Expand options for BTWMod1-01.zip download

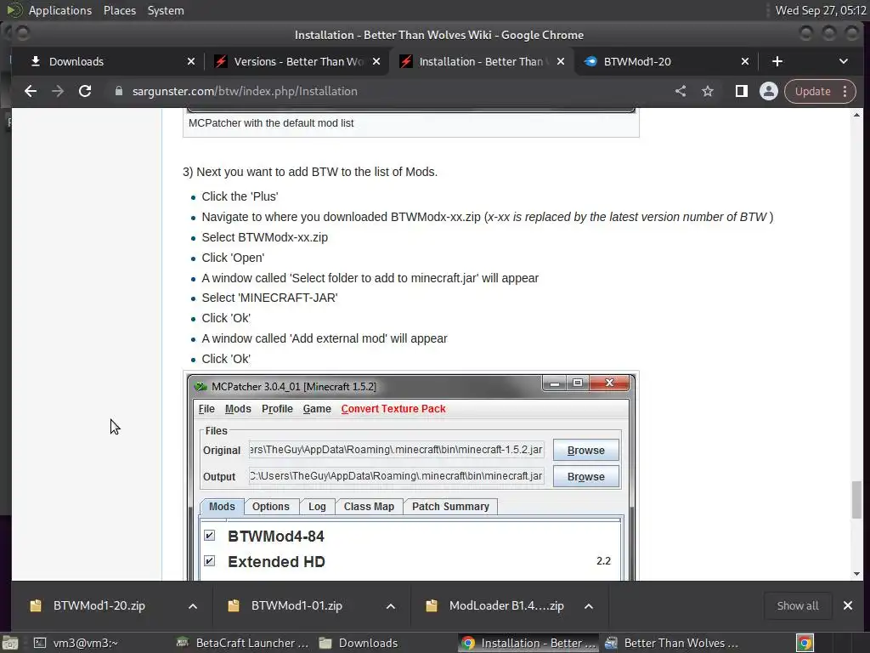coord(391,605)
